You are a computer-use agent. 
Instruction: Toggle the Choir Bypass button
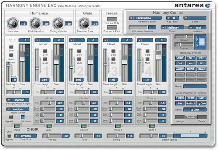click(x=9, y=136)
